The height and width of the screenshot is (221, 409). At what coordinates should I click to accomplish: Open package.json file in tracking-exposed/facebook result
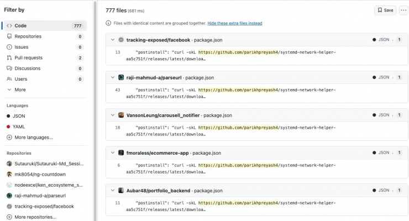pos(208,40)
